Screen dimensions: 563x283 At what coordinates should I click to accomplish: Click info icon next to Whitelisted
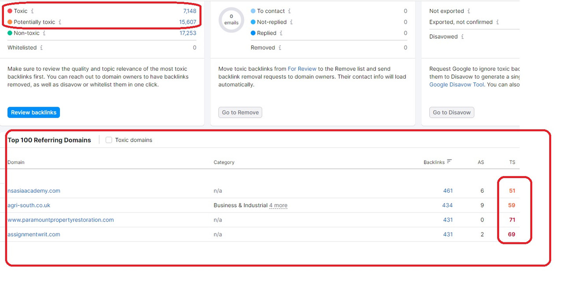41,47
